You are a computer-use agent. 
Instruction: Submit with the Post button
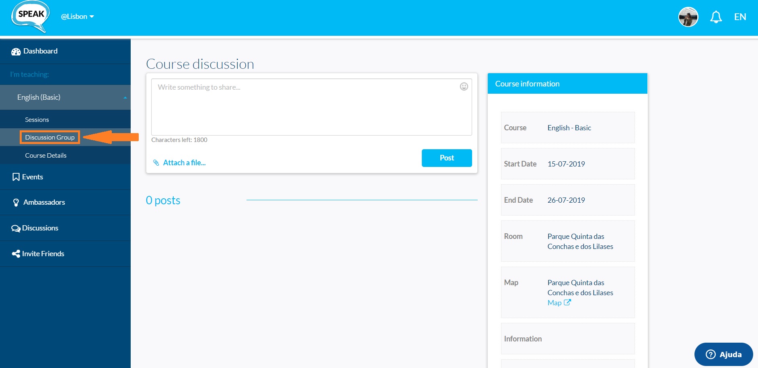point(447,158)
